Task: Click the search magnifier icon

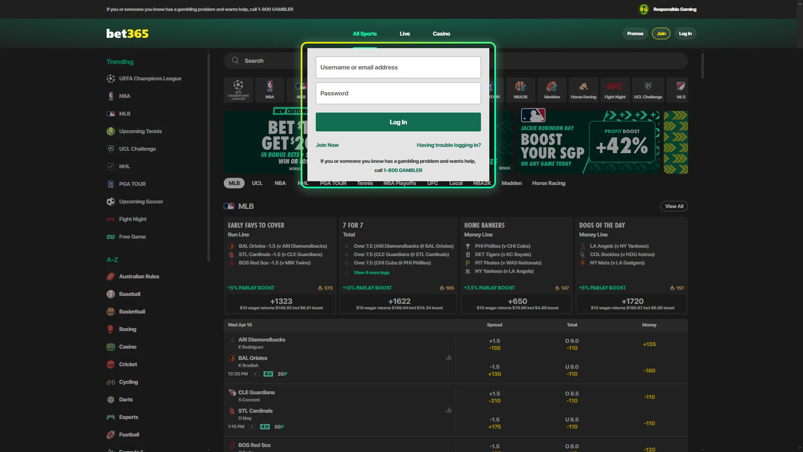Action: click(235, 61)
